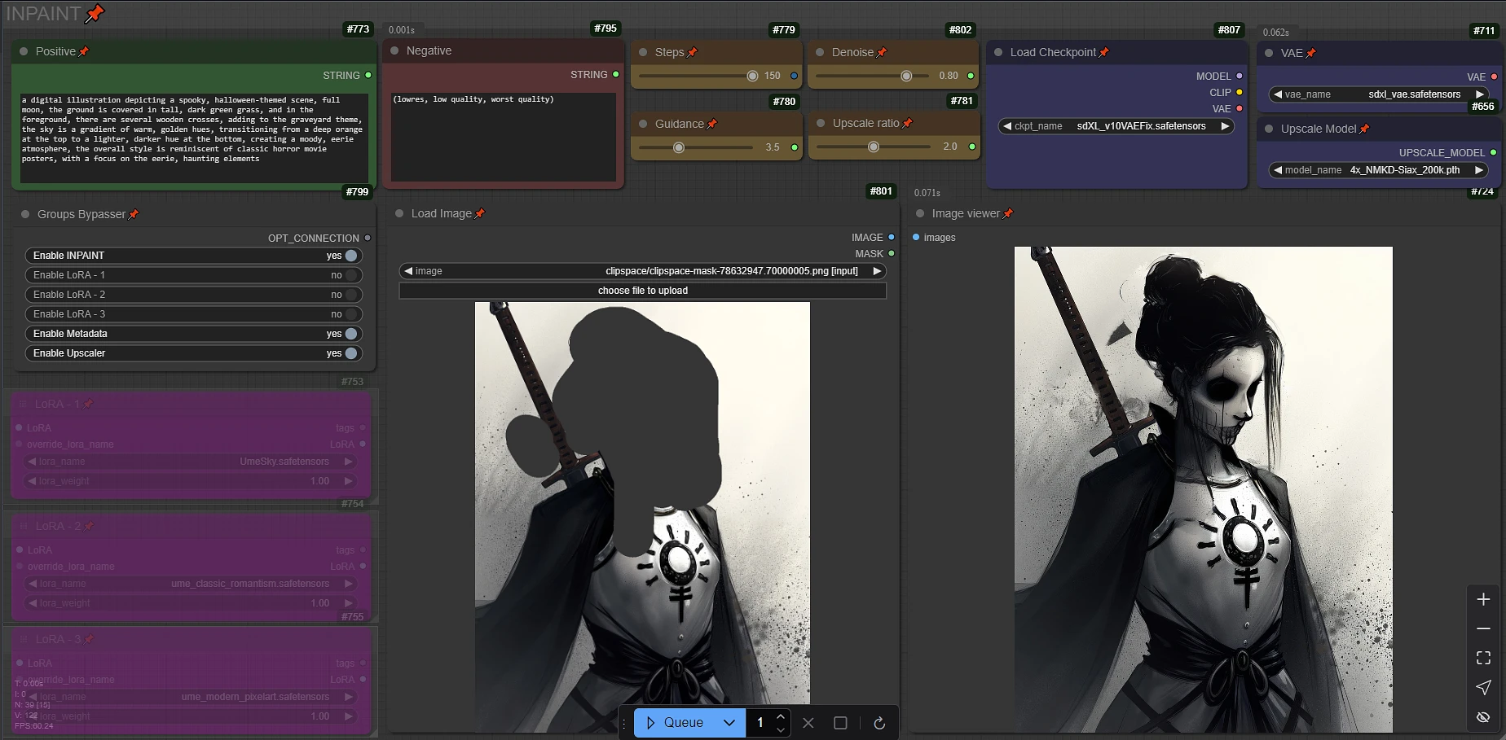Click the fit view icon
This screenshot has height=740, width=1506.
[x=1483, y=658]
